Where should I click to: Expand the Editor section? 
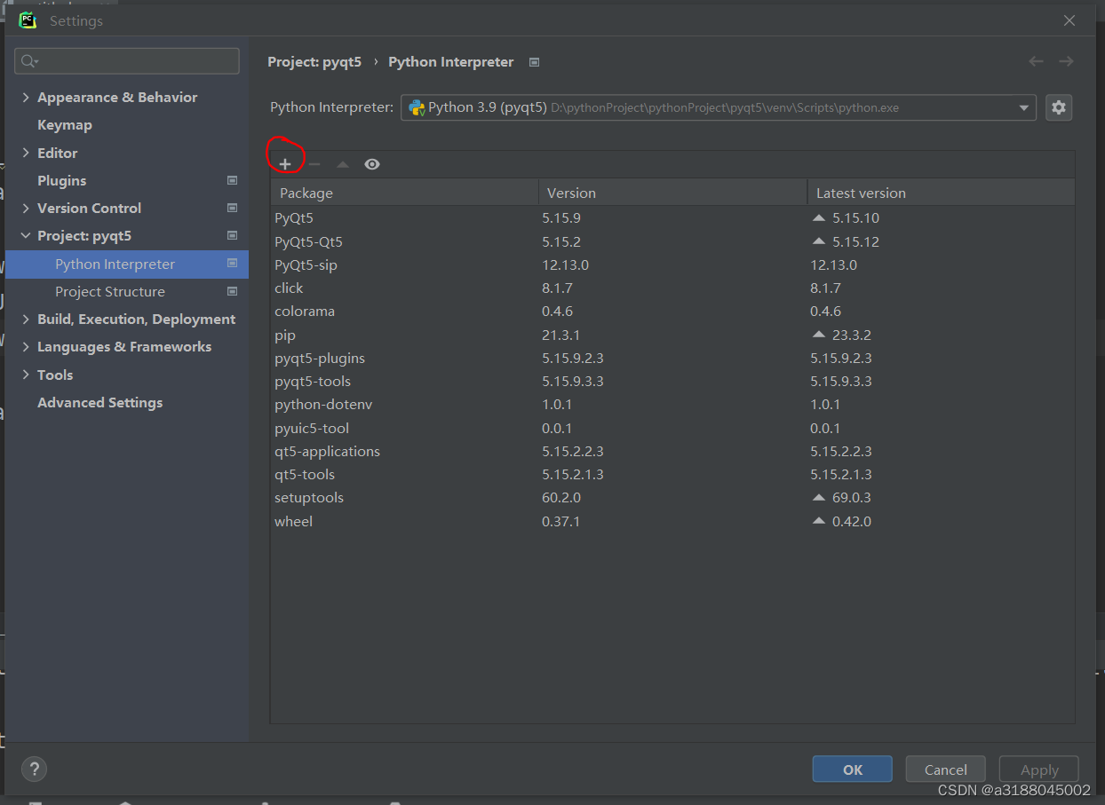click(x=26, y=153)
